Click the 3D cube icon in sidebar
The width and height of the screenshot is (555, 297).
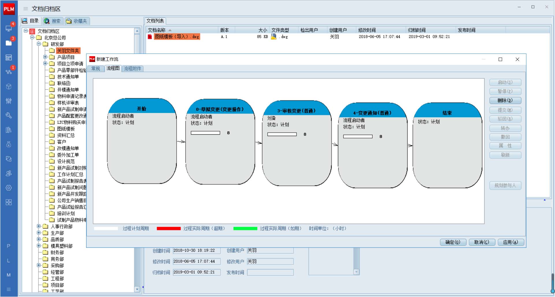pos(9,86)
